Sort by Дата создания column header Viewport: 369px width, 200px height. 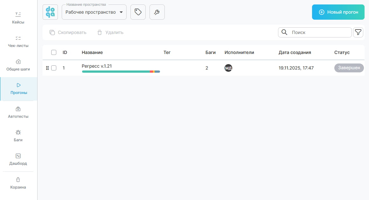tap(295, 52)
